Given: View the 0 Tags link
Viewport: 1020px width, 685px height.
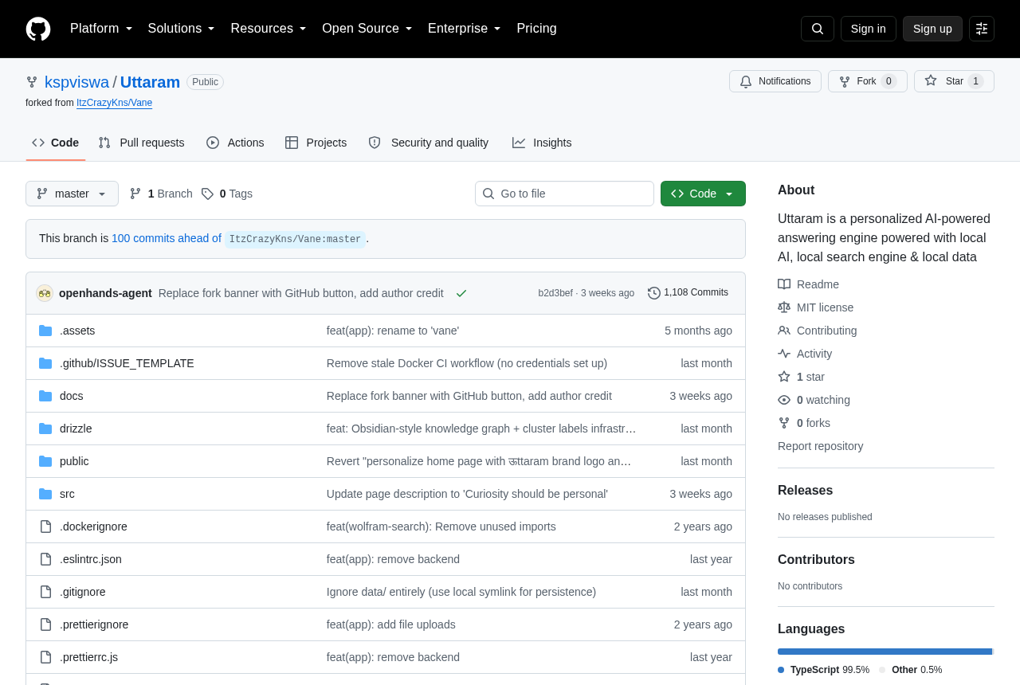Looking at the screenshot, I should [227, 194].
